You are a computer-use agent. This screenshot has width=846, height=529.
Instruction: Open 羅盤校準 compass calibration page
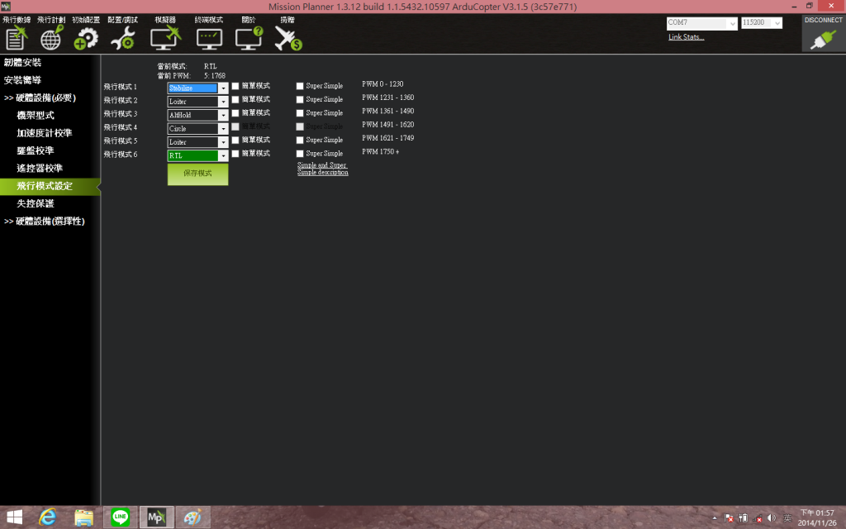coord(36,150)
